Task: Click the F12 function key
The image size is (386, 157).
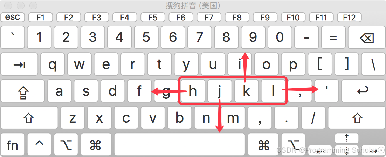Action: pyautogui.click(x=349, y=17)
